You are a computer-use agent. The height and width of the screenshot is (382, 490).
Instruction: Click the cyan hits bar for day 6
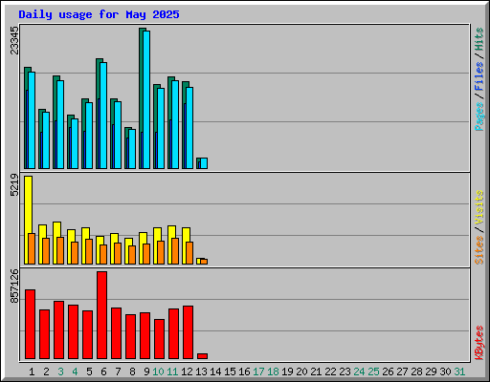[103, 116]
